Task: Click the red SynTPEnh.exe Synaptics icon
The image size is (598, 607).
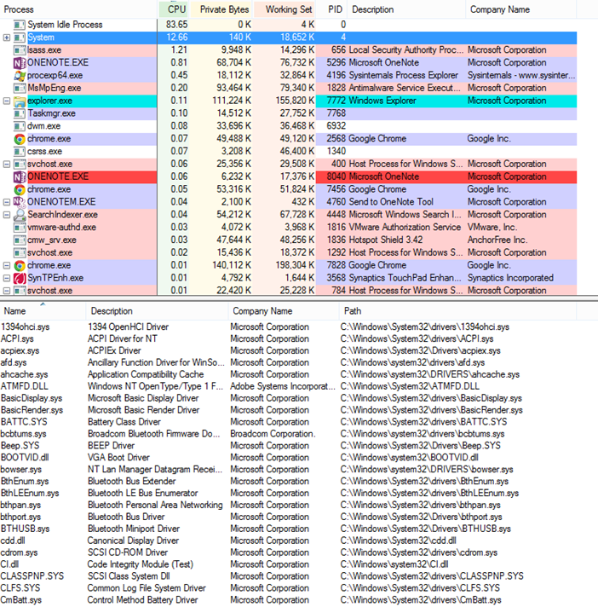Action: [x=20, y=278]
